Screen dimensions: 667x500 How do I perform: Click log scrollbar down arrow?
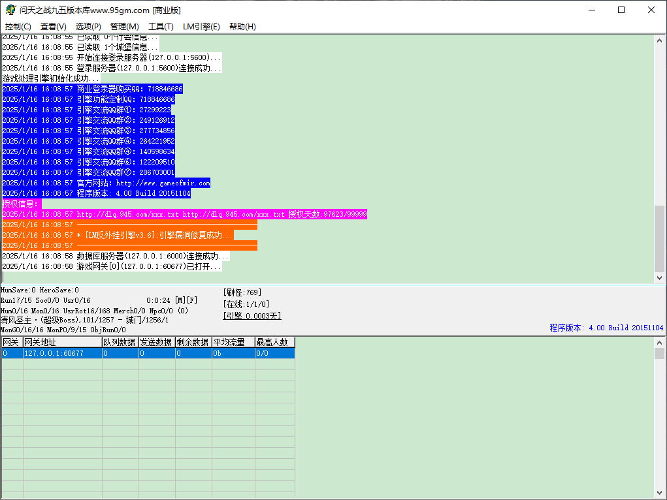coord(659,277)
